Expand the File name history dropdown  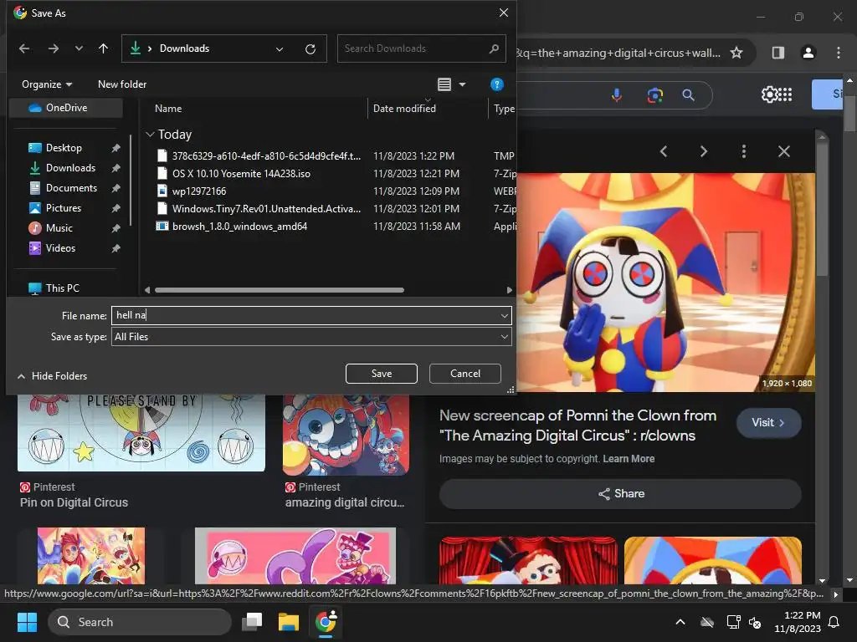(504, 315)
